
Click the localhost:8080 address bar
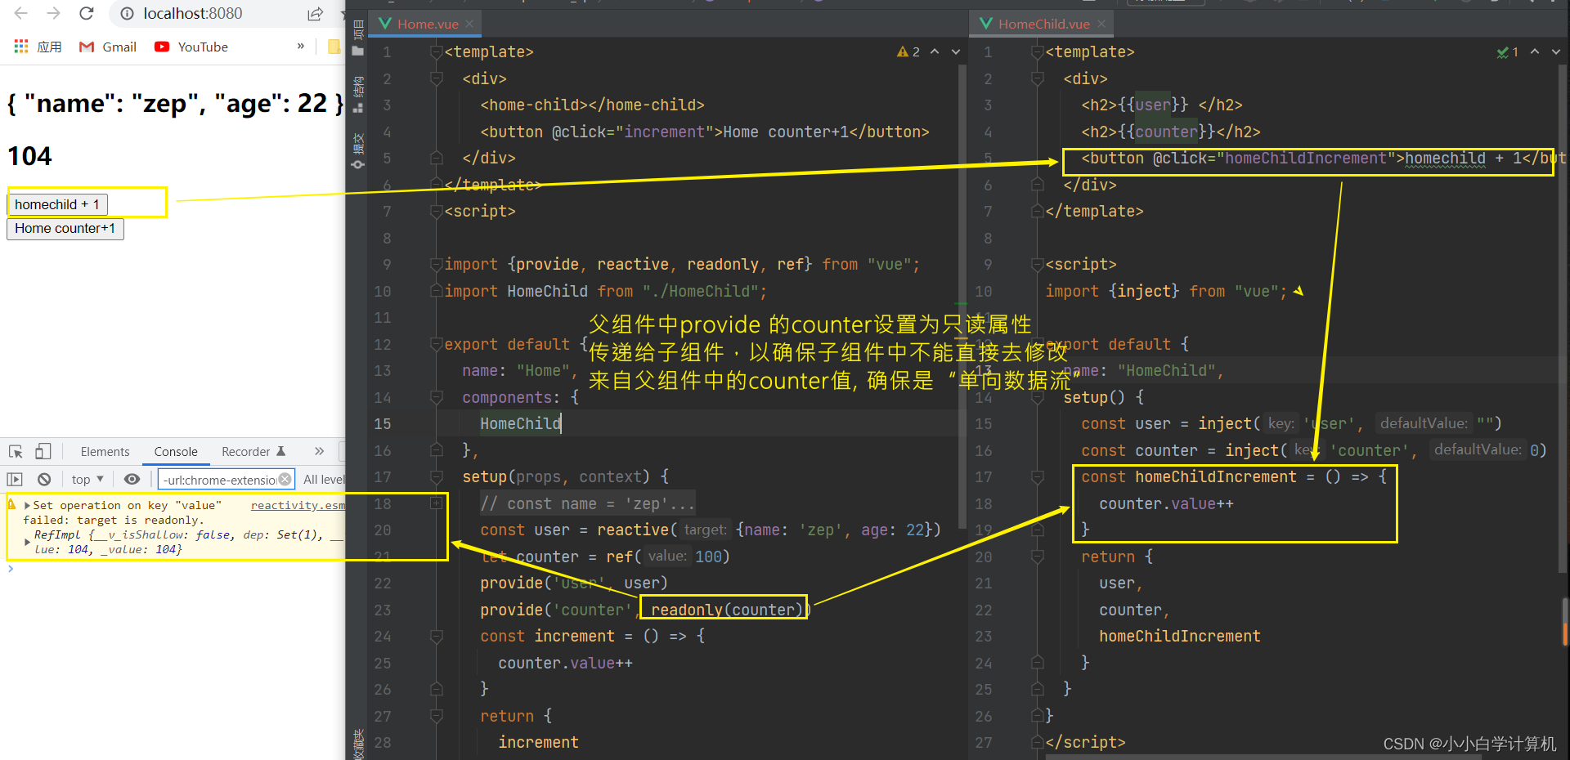click(x=193, y=14)
